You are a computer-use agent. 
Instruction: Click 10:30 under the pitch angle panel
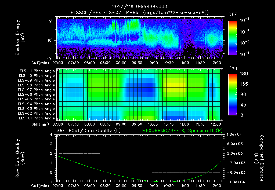pos(169,124)
